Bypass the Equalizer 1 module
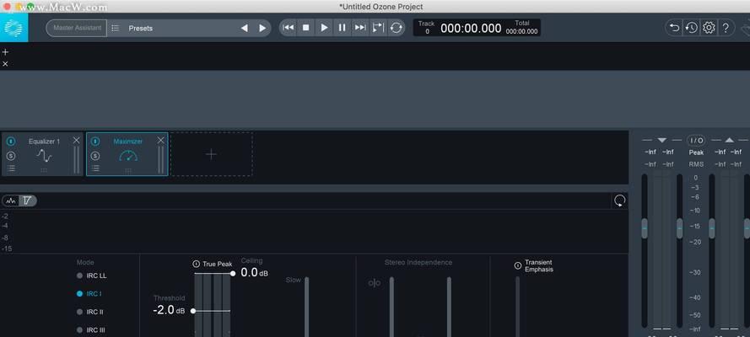Image resolution: width=750 pixels, height=337 pixels. click(x=12, y=142)
